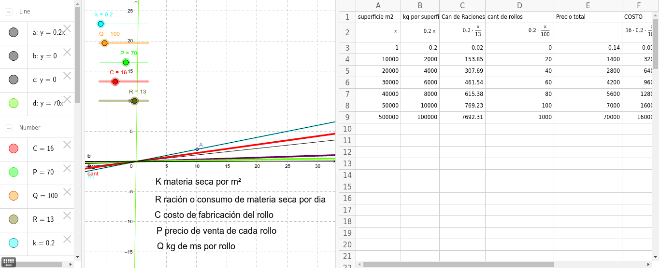This screenshot has width=660, height=269.
Task: Select spreadsheet column header E
Action: click(x=588, y=6)
